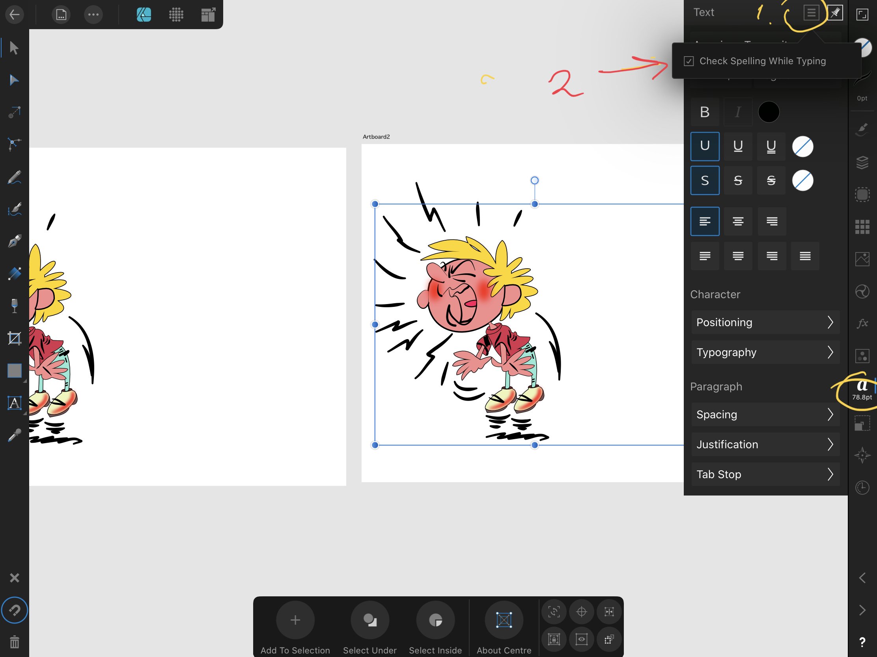The width and height of the screenshot is (877, 657).
Task: Tap the Redo right chevron
Action: pos(862,610)
